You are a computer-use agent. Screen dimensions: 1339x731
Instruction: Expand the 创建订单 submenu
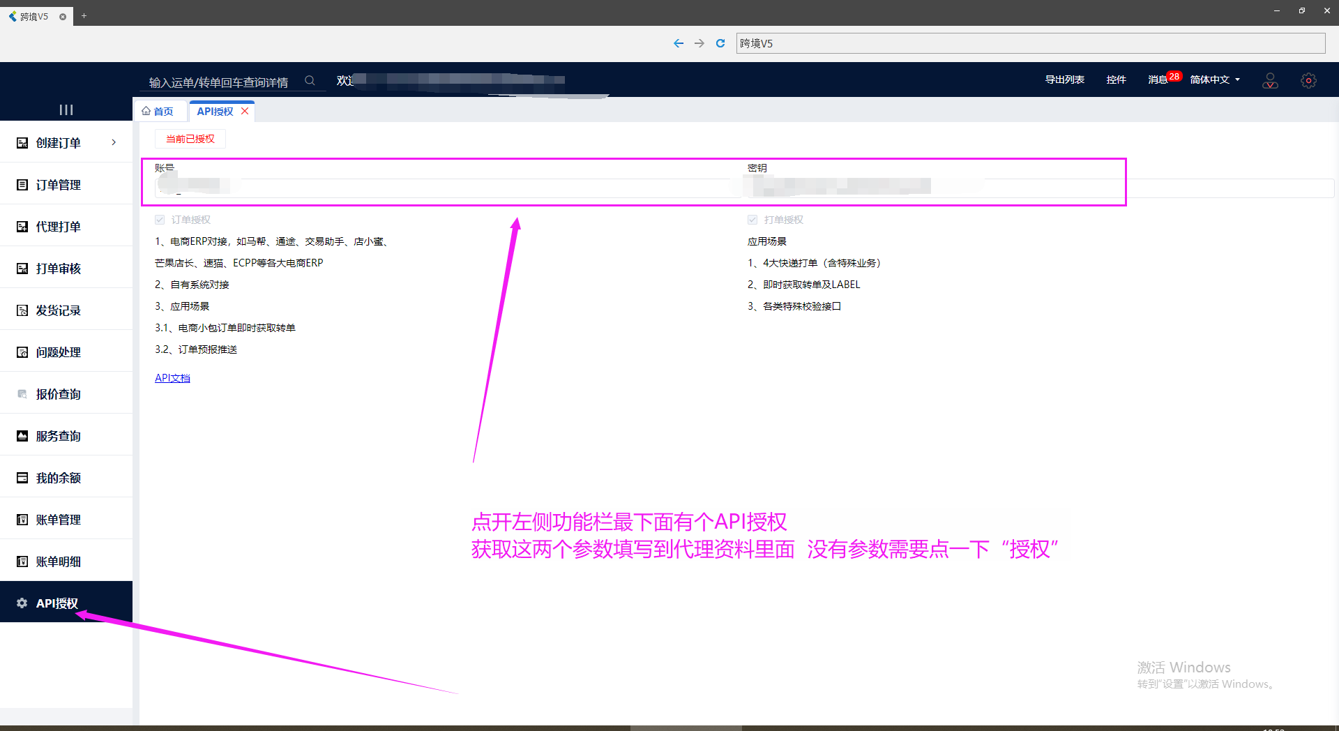tap(59, 142)
